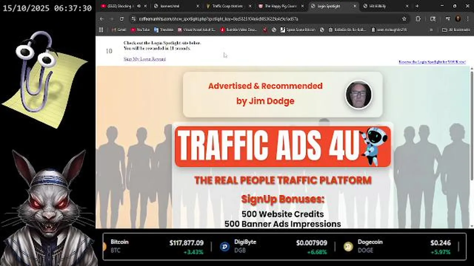
Task: Expand hidden bookmarks overflow chevron
Action: [431, 30]
